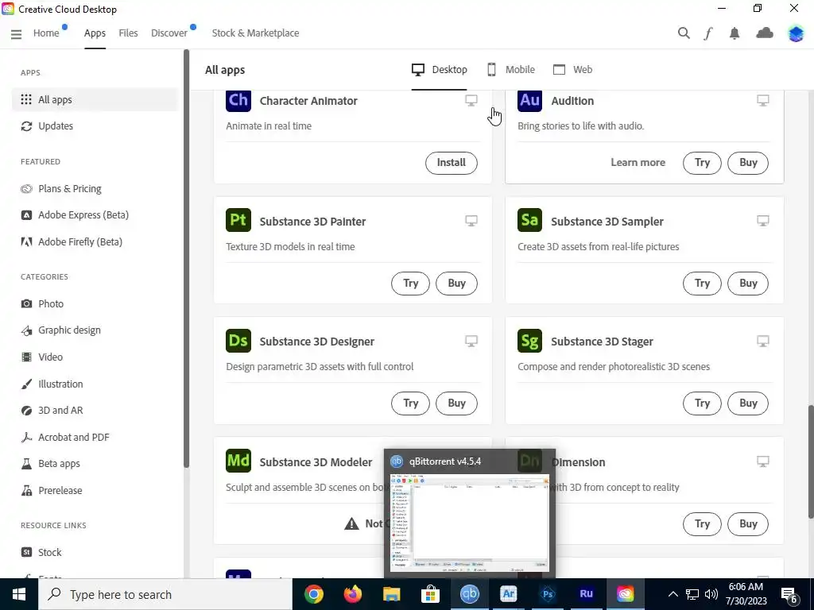Open Google Chrome from the taskbar

[313, 594]
